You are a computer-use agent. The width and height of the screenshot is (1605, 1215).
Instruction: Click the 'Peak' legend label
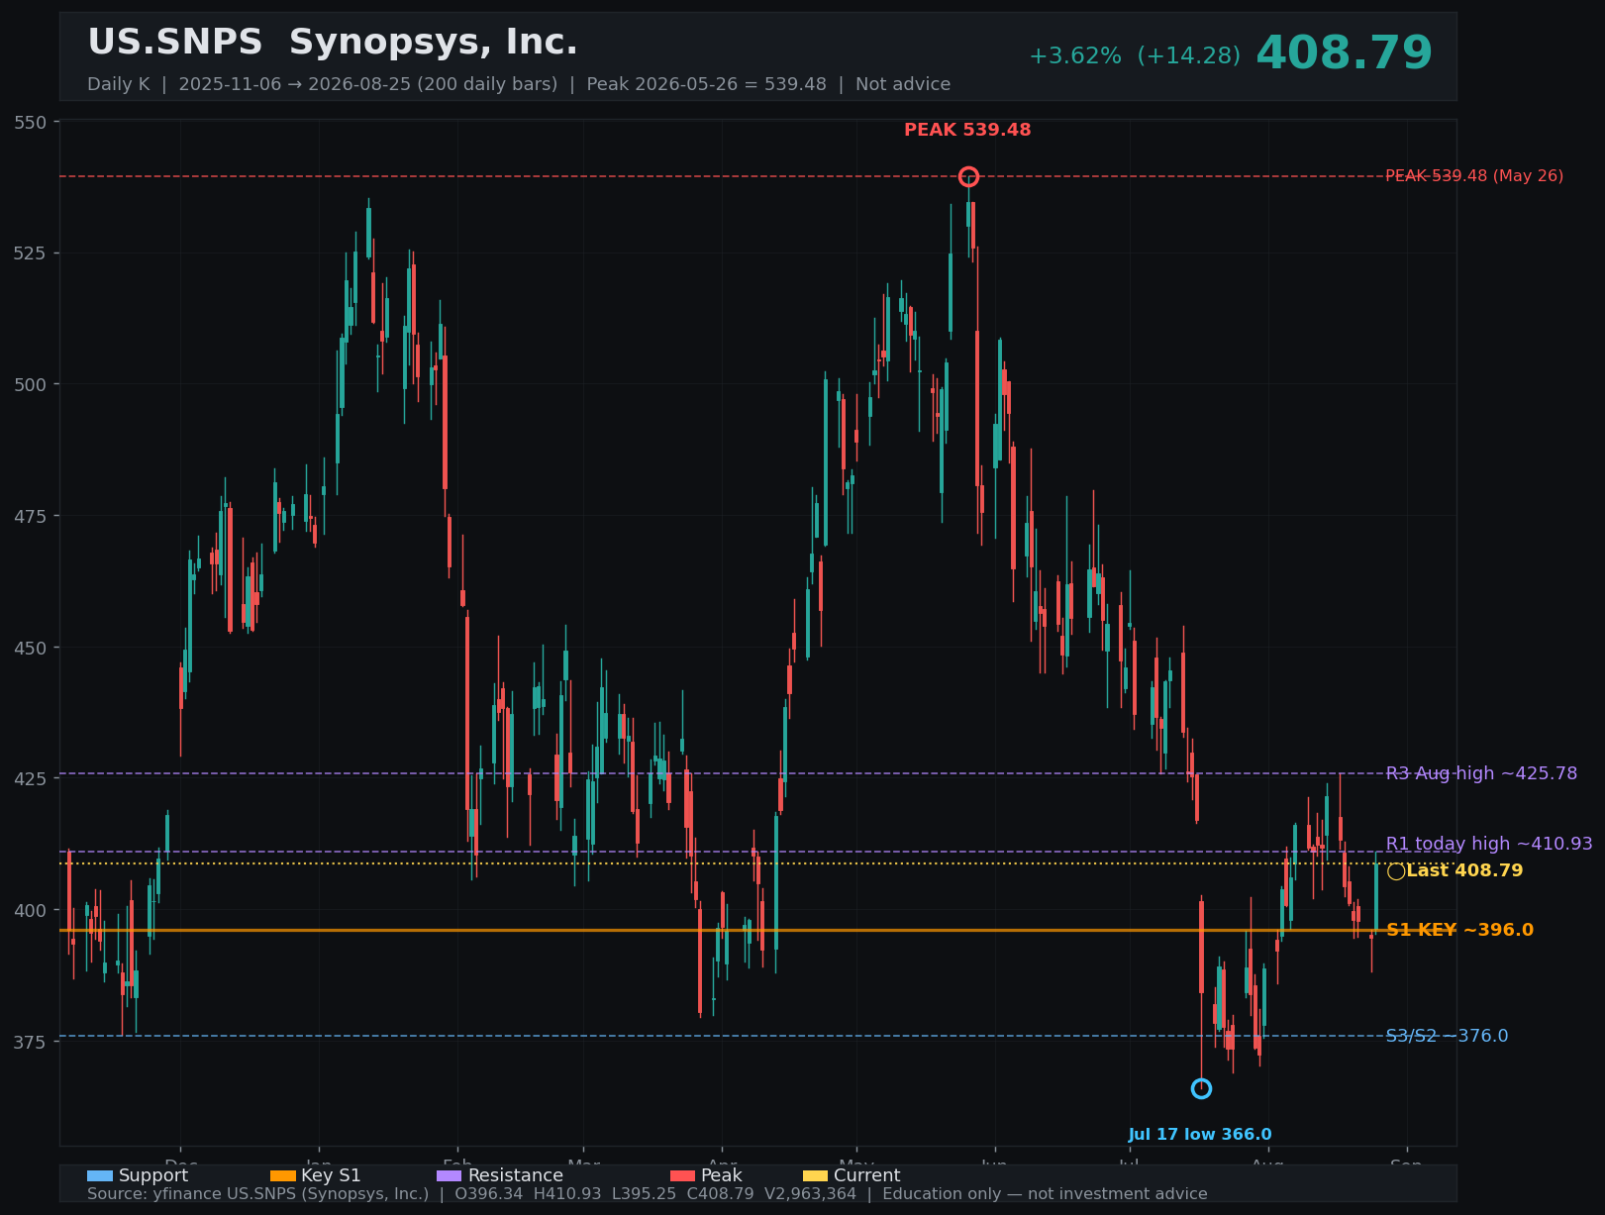click(x=722, y=1175)
